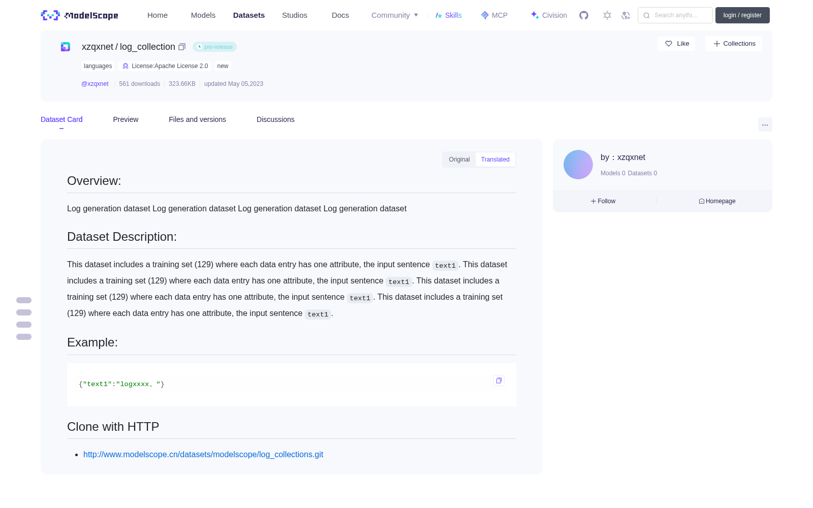Image resolution: width=813 pixels, height=508 pixels.
Task: Go to the Home page
Action: pos(158,15)
